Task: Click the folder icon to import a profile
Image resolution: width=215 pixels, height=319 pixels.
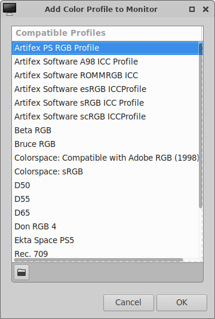Action: click(21, 272)
